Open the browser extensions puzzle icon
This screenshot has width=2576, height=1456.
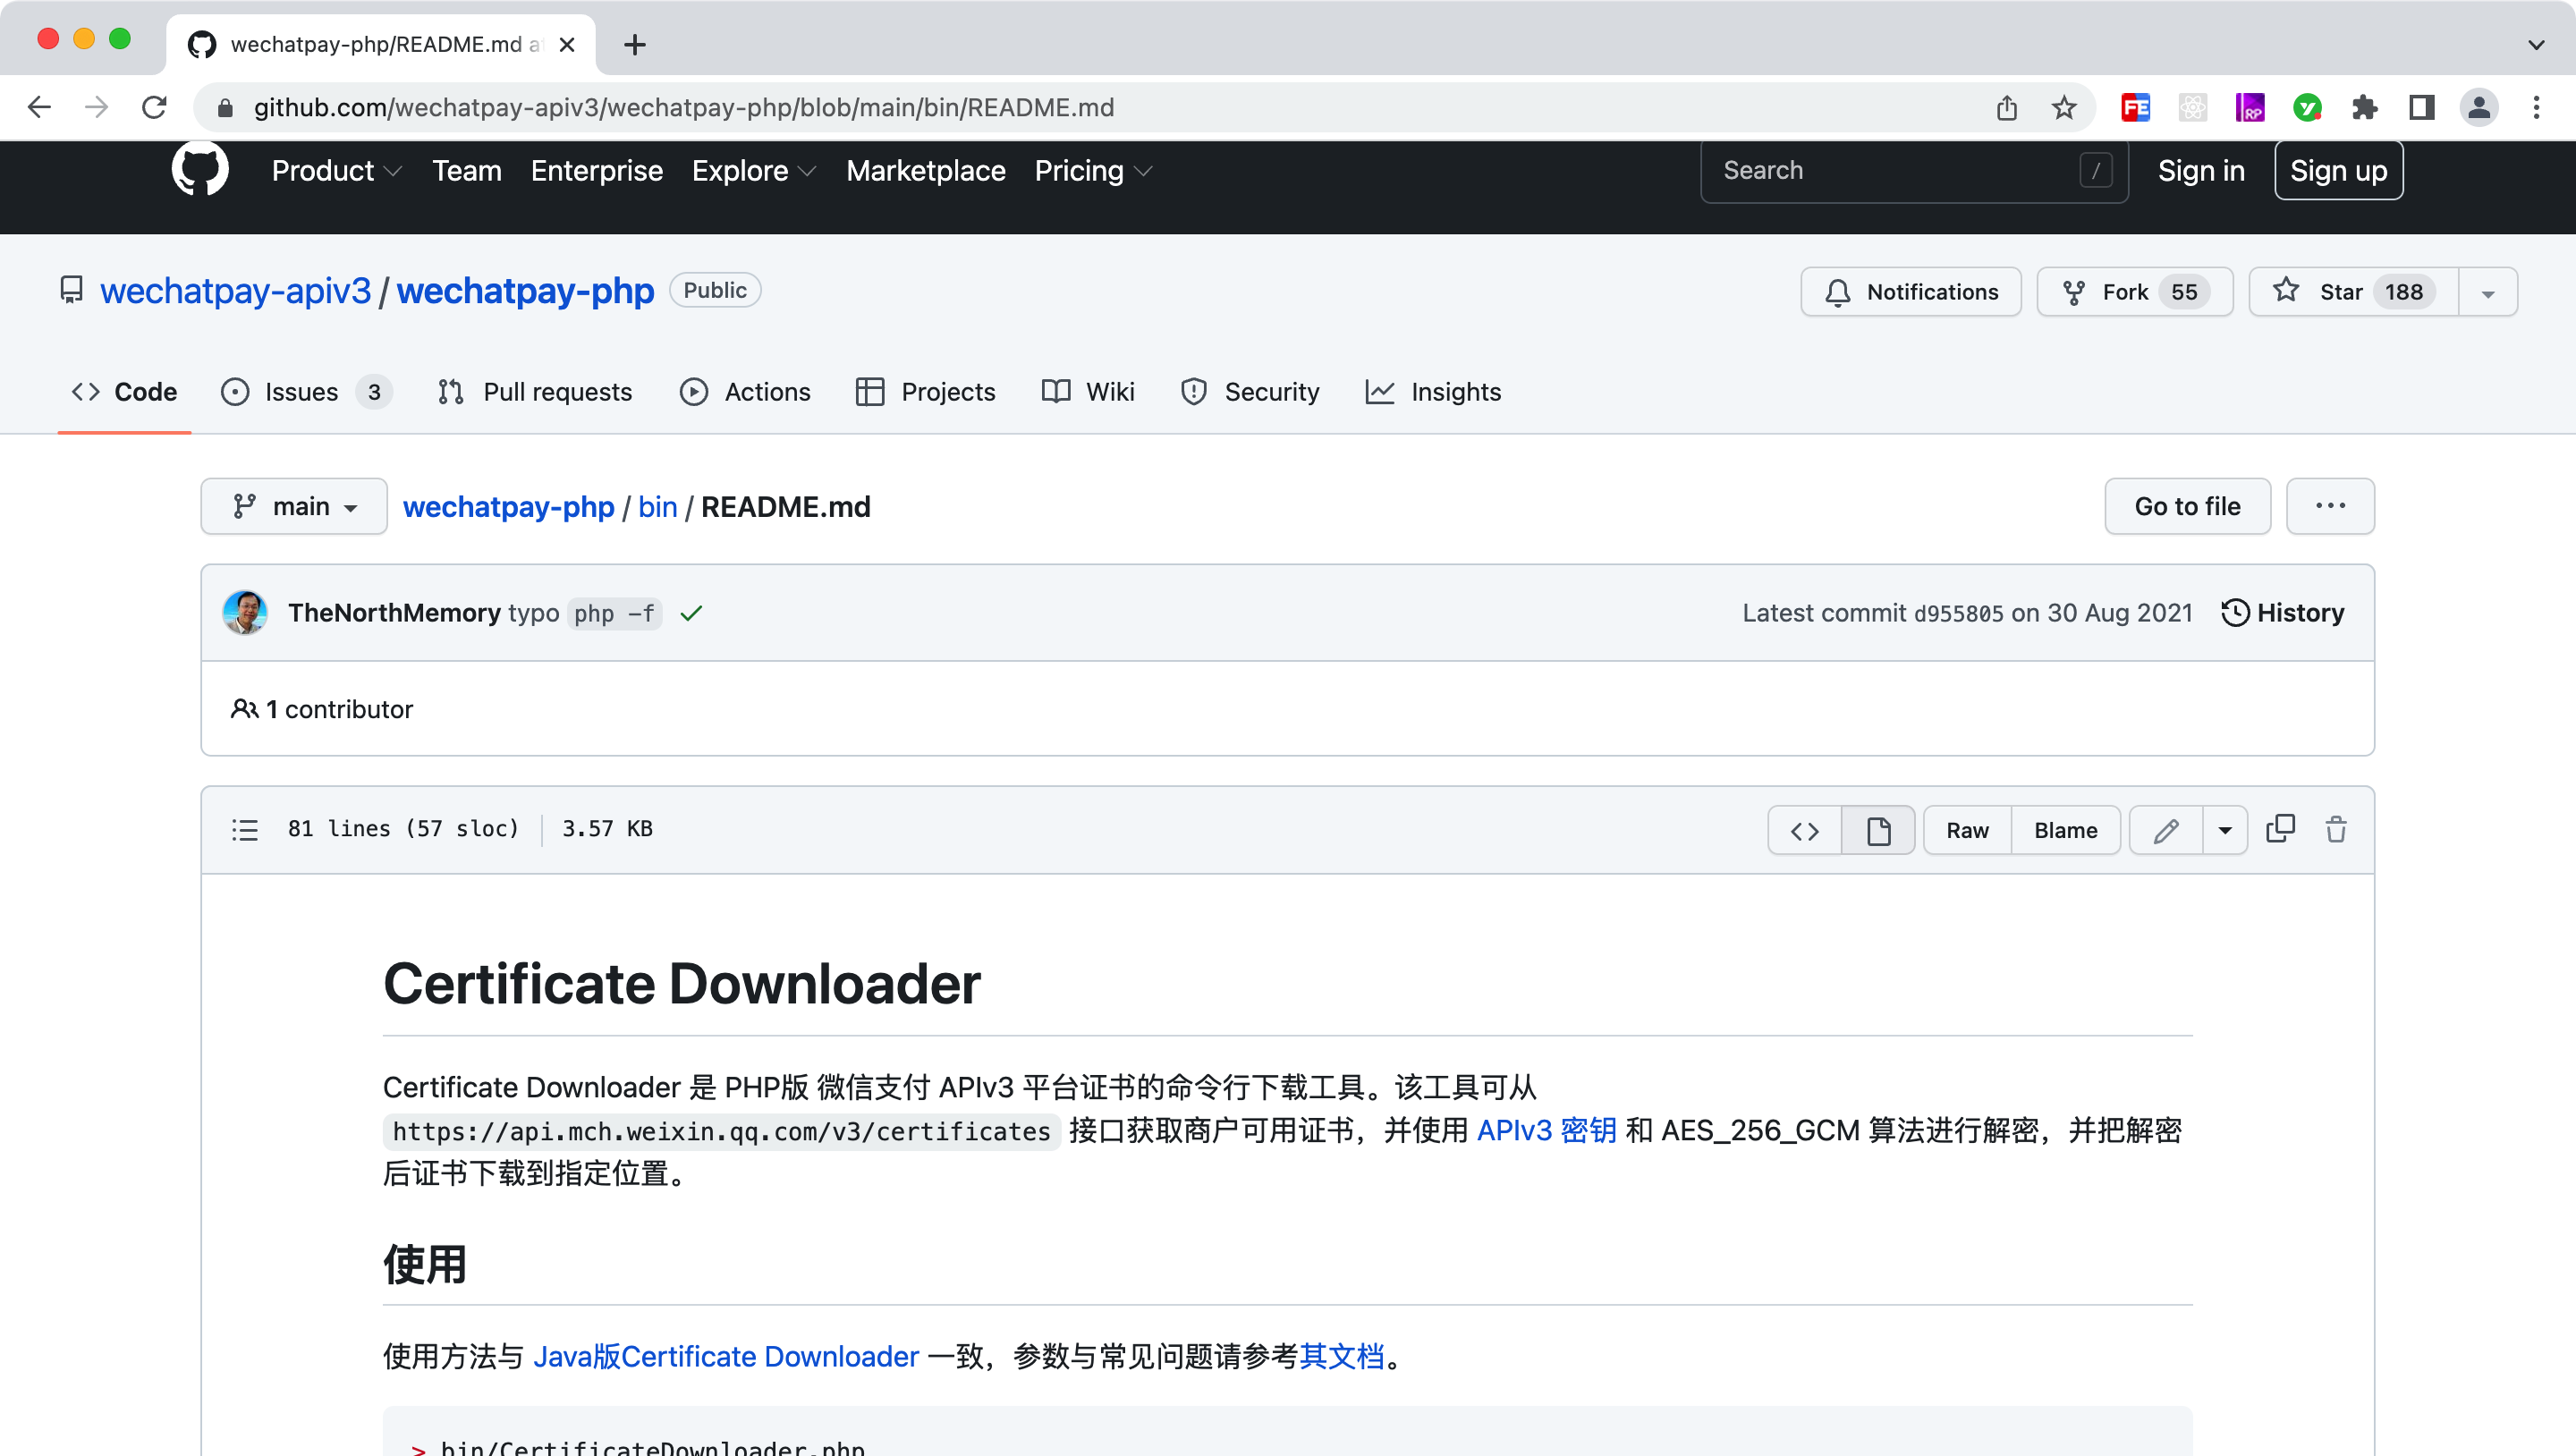[x=2364, y=107]
